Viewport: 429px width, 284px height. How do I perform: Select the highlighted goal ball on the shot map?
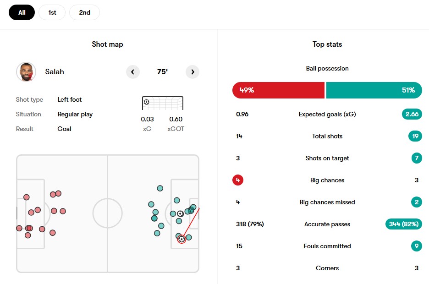tap(181, 239)
